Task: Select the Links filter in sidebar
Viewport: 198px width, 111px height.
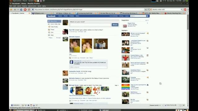Action: (x=54, y=32)
